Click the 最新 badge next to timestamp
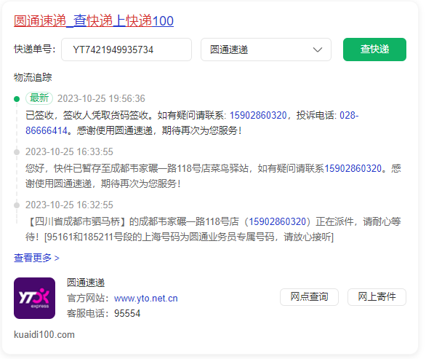The height and width of the screenshot is (359, 426). tap(39, 98)
